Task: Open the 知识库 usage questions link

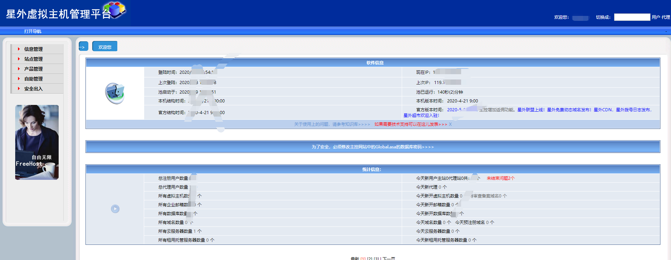Action: point(332,124)
